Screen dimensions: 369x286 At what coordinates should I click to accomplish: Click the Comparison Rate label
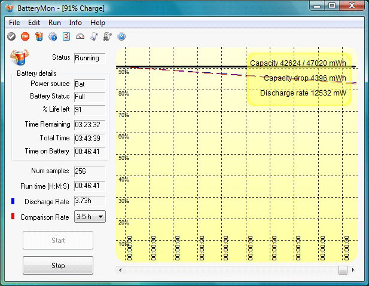coord(45,217)
